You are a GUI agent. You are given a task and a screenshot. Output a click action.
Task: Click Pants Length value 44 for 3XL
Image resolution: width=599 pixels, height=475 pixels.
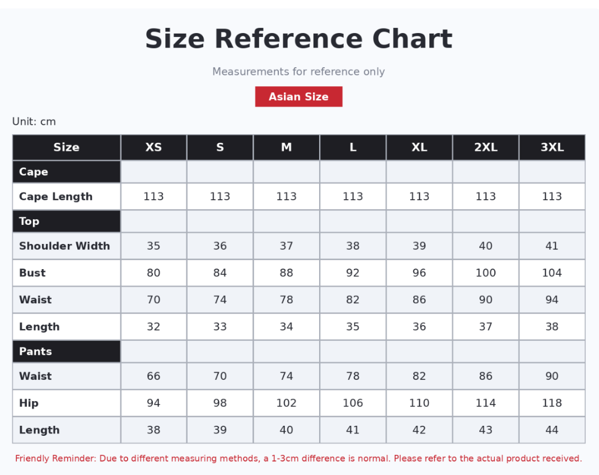552,430
